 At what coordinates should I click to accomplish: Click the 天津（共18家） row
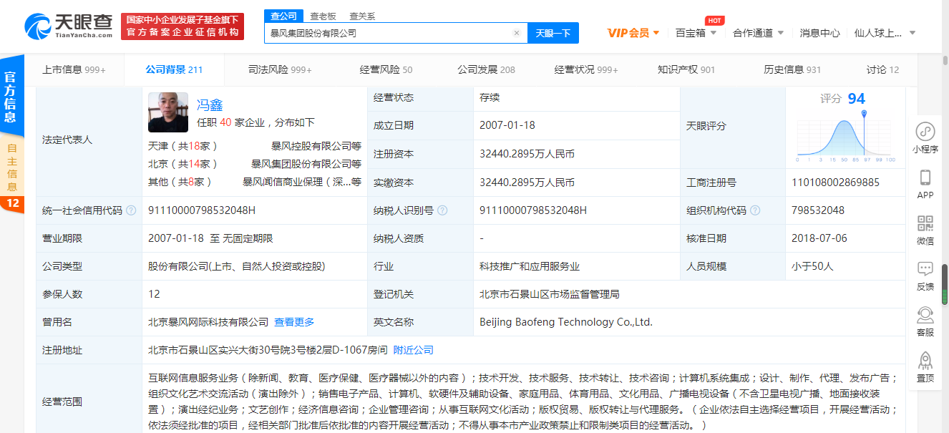(255, 145)
